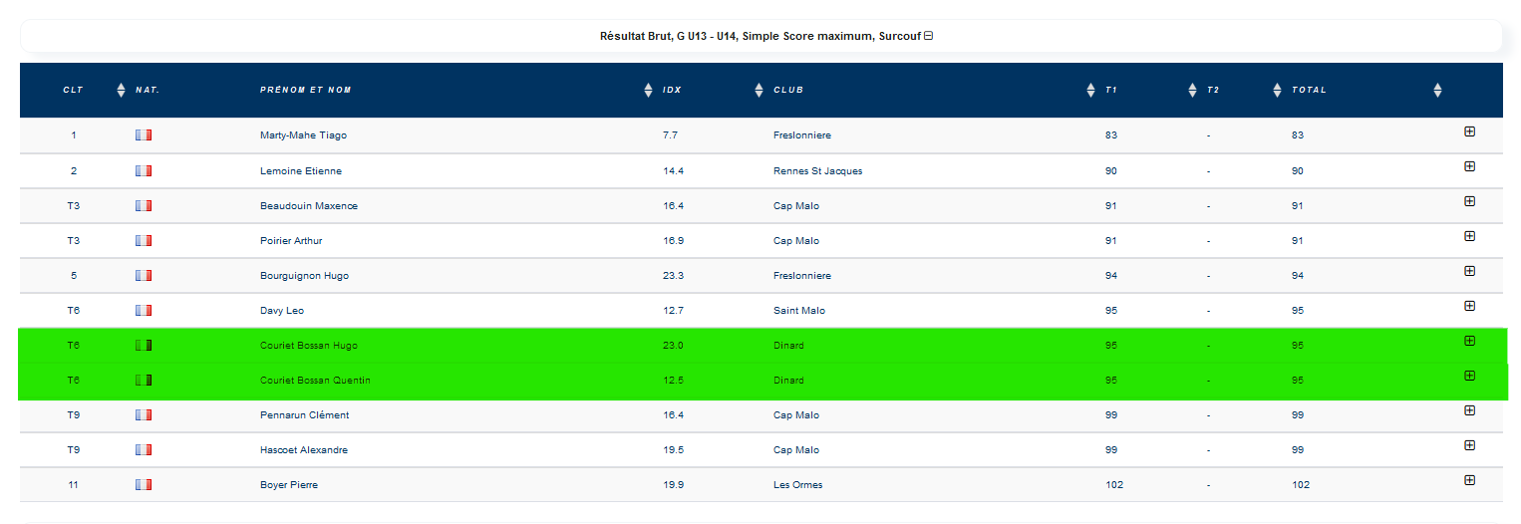
Task: Select the name Couriet Bossan Hugo
Action: coord(309,346)
